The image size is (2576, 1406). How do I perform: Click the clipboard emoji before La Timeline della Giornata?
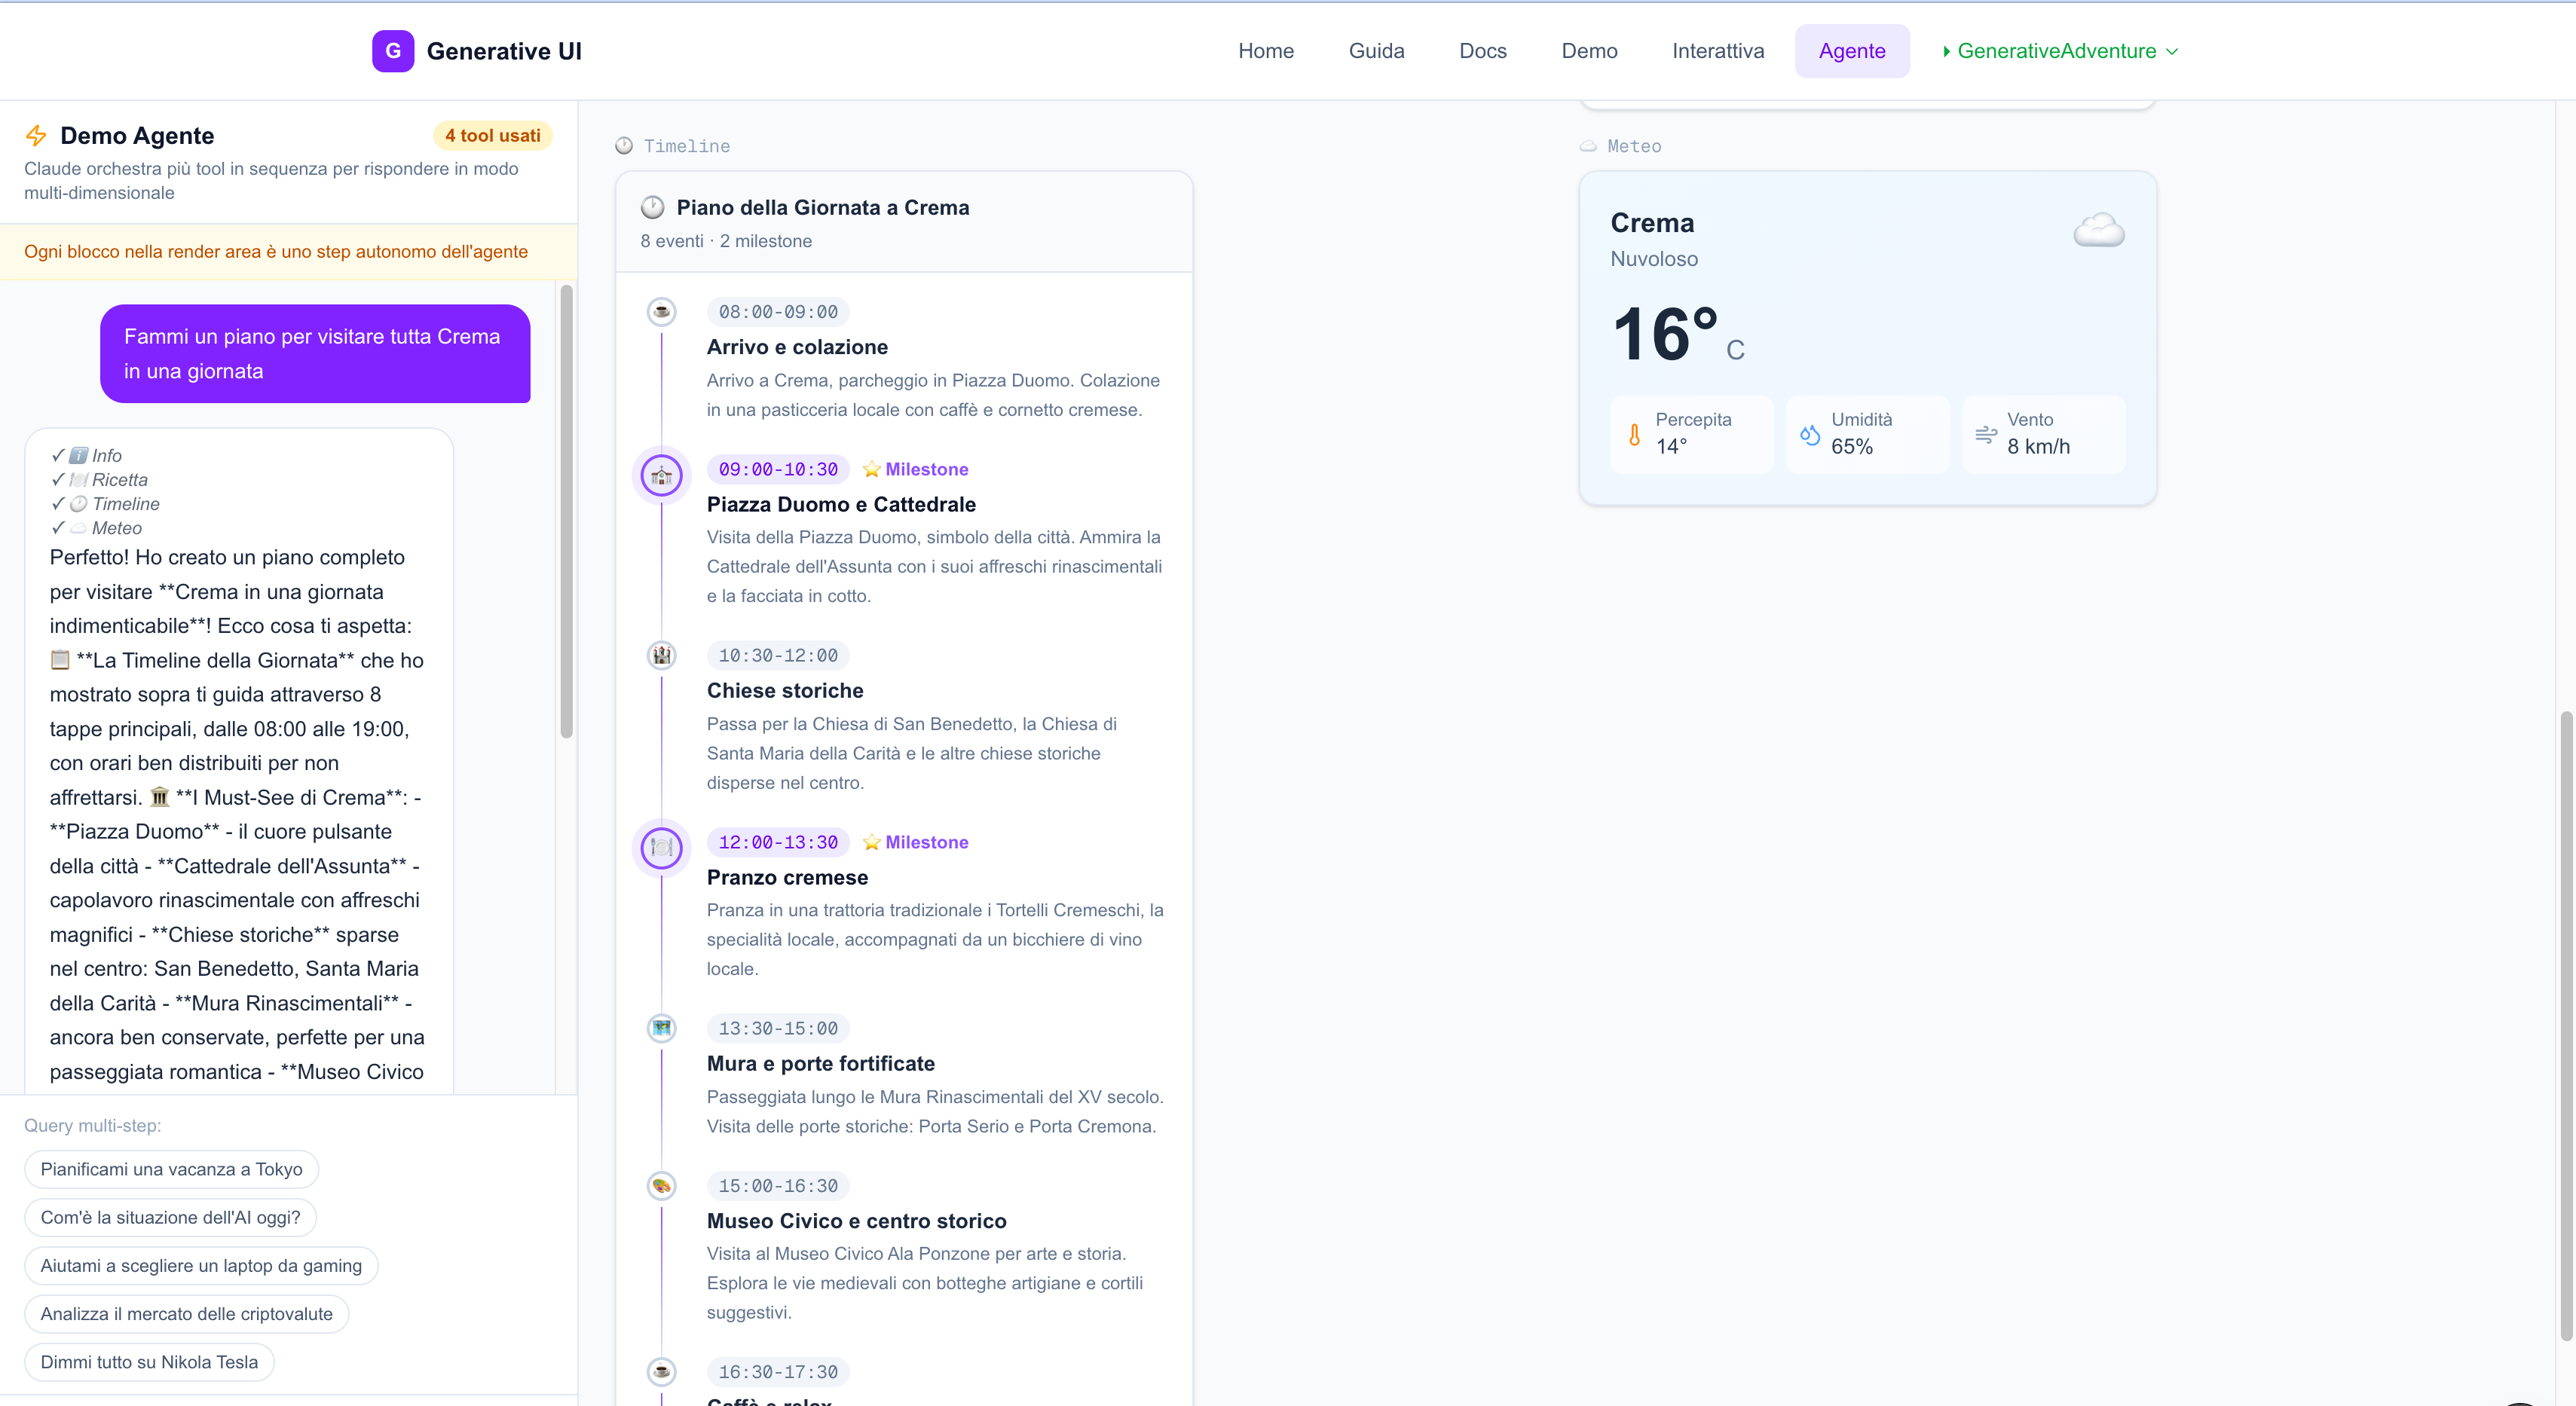(60, 660)
